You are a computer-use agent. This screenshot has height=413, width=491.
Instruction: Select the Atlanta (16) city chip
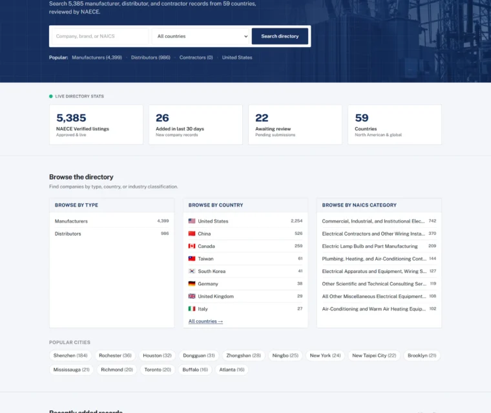point(232,370)
